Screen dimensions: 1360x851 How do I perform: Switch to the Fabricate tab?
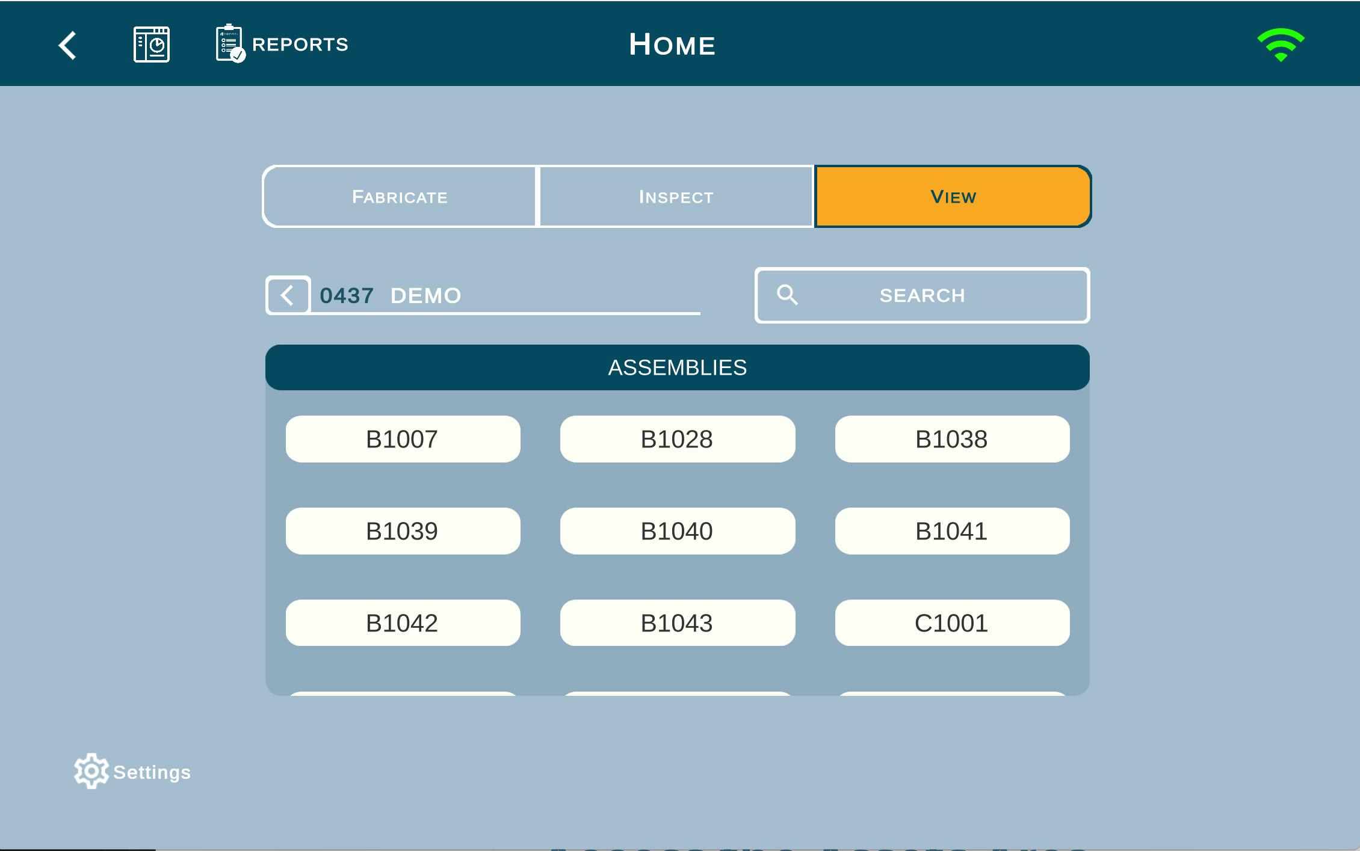click(x=400, y=197)
